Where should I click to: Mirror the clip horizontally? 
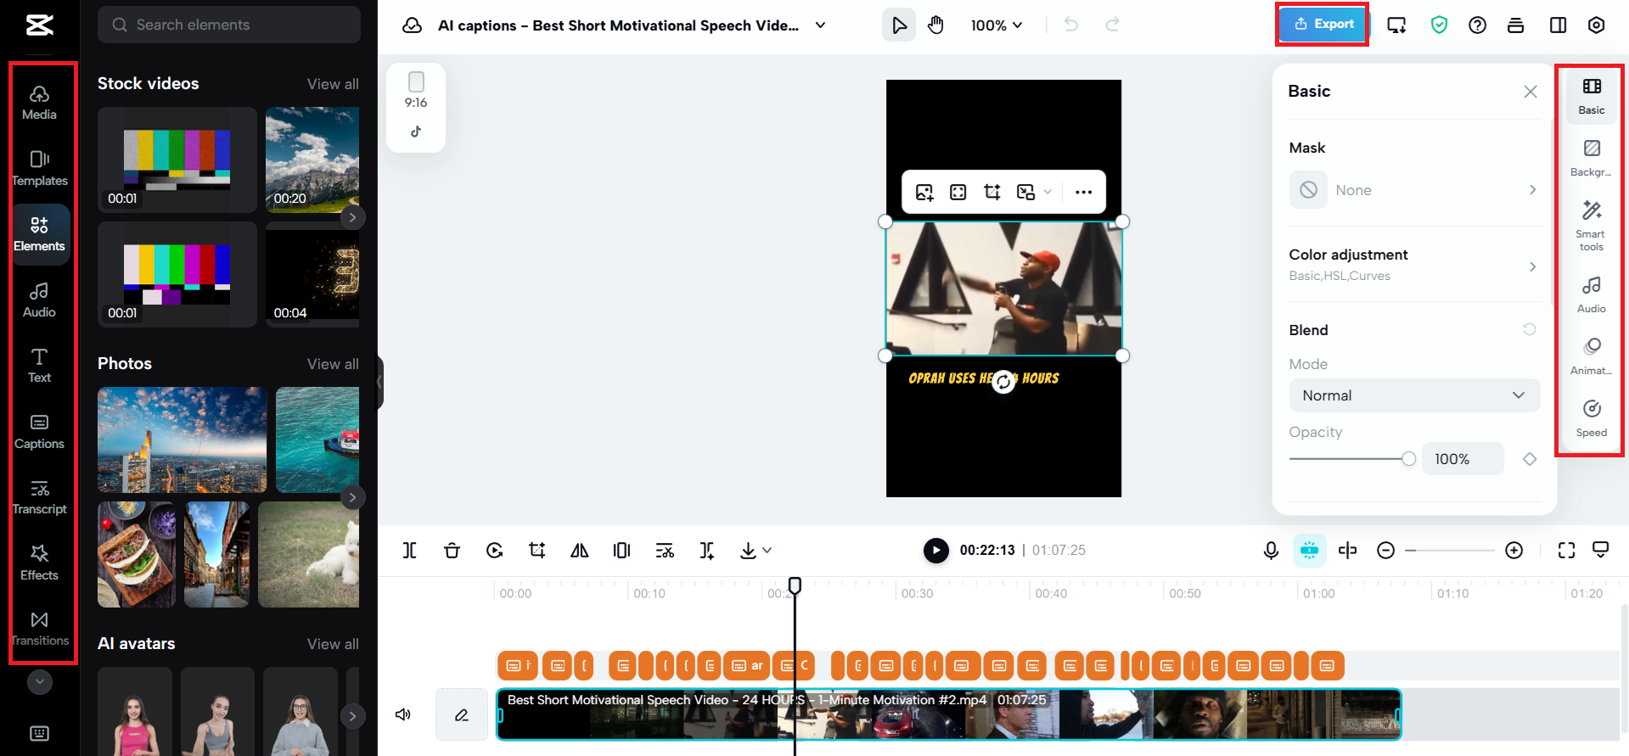(579, 551)
